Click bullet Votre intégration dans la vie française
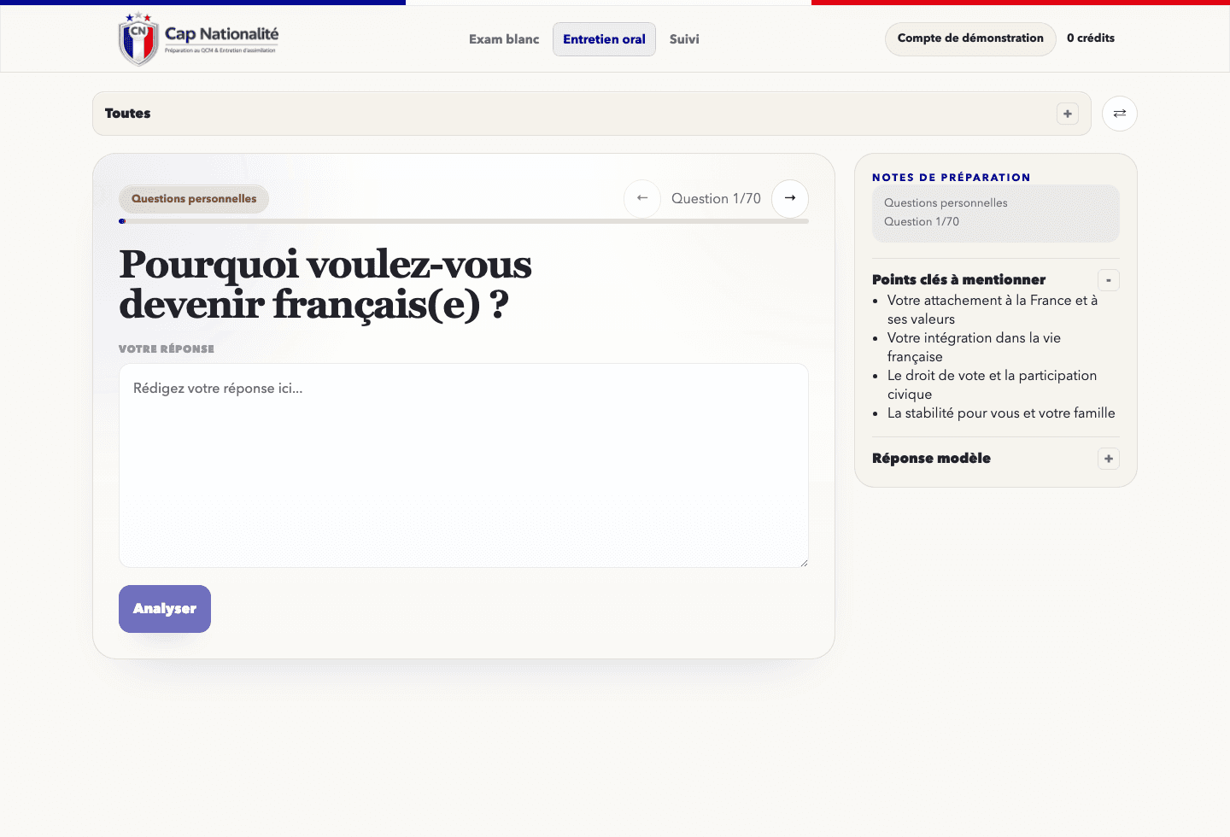1230x837 pixels. [974, 348]
